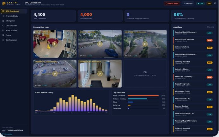Open the Animal — Monkey alert
Screen dimensions: 219x137
pyautogui.click(x=193, y=70)
